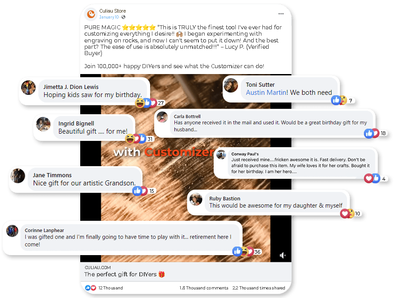Click the Culiau Store logo avatar
394x298 pixels.
click(91, 14)
